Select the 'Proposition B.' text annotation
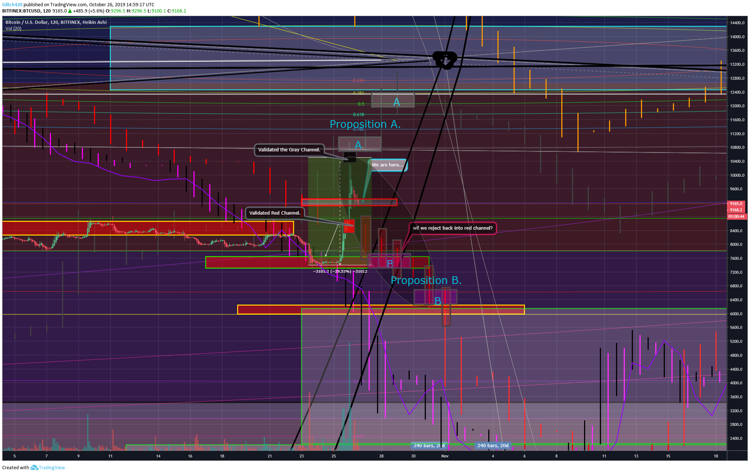This screenshot has width=750, height=474. pos(426,280)
